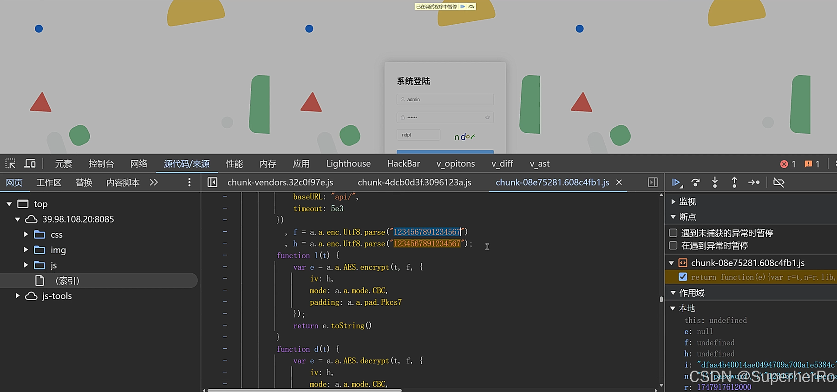Switch to the 应用 Application tab

[301, 163]
